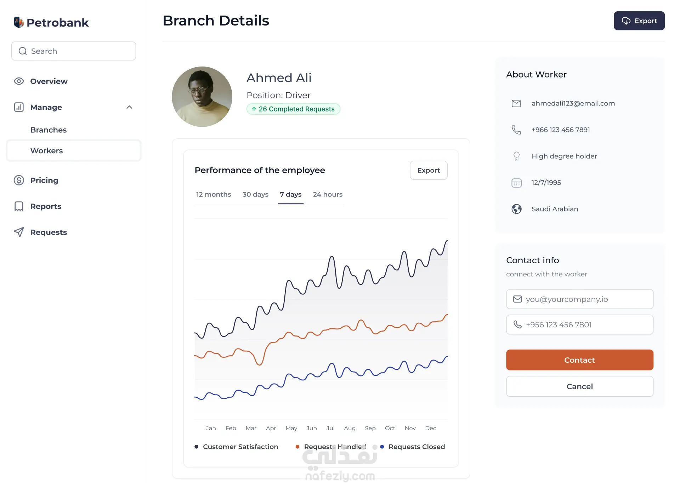This screenshot has height=483, width=680.
Task: Click the nationality globe icon
Action: click(516, 209)
